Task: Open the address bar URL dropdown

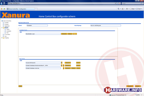Action: [x=115, y=3]
